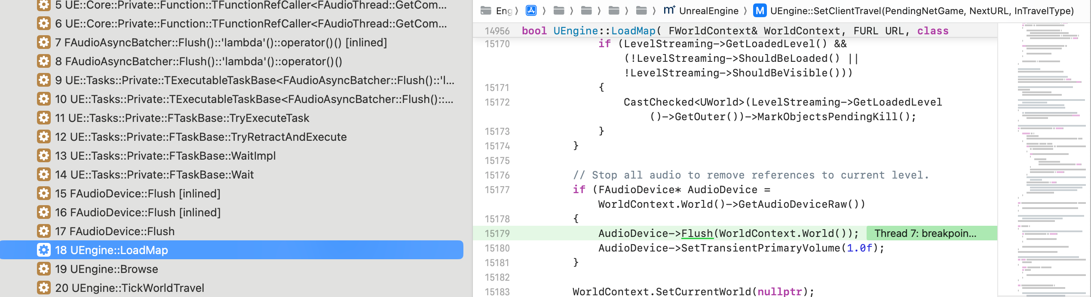This screenshot has width=1091, height=297.
Task: Click the Thread 7 breakpoint annotation
Action: click(925, 233)
